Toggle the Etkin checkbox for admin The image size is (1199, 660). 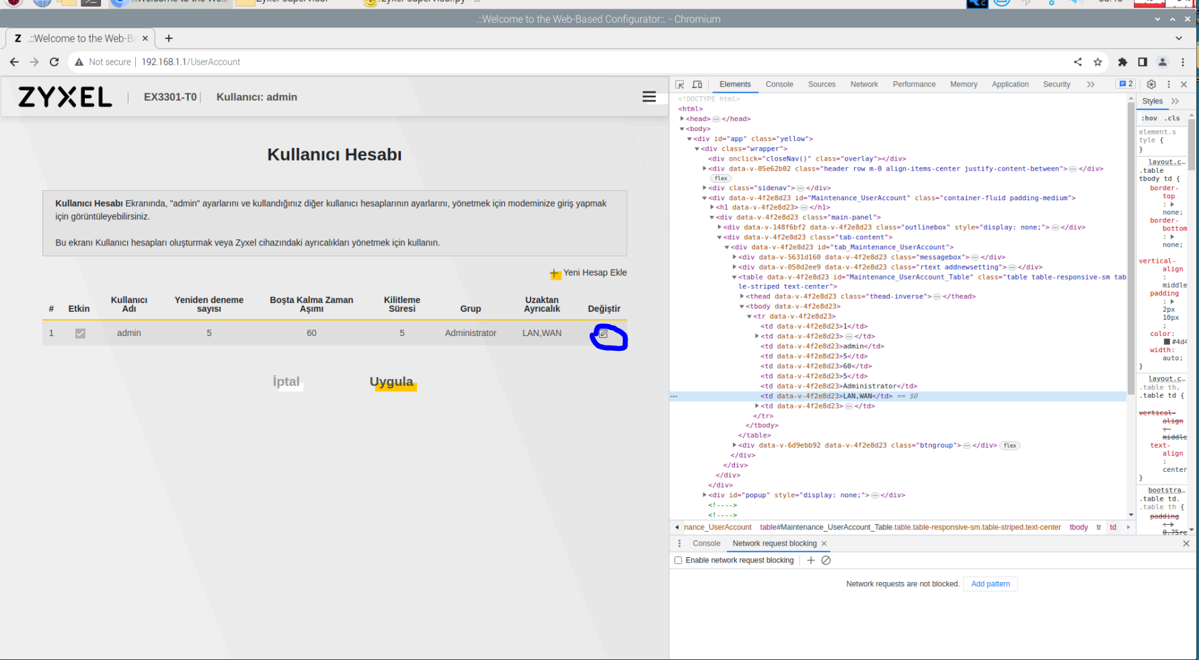click(x=80, y=333)
